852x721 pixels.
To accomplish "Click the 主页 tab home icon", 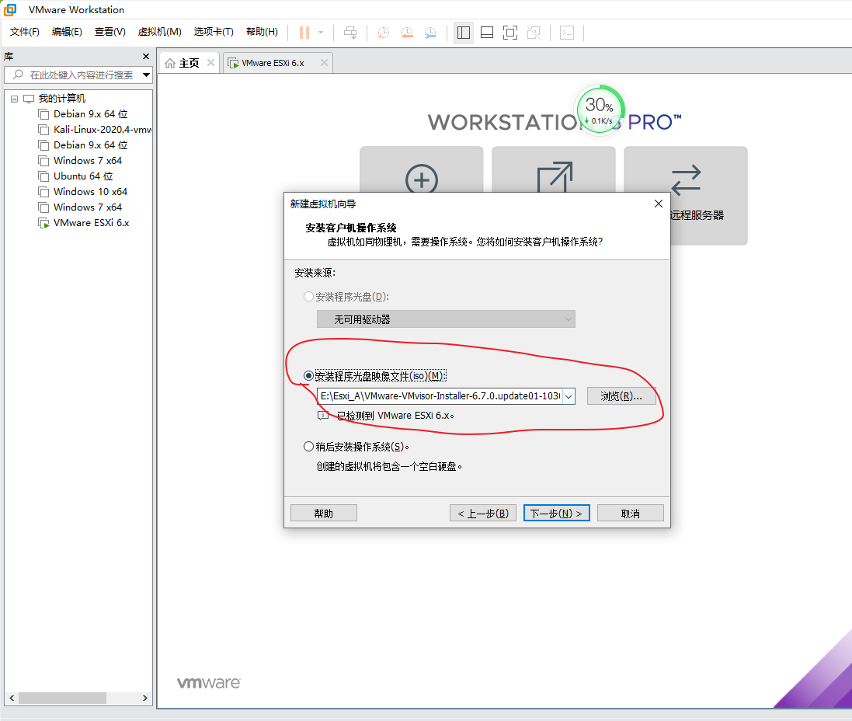I will tap(170, 64).
